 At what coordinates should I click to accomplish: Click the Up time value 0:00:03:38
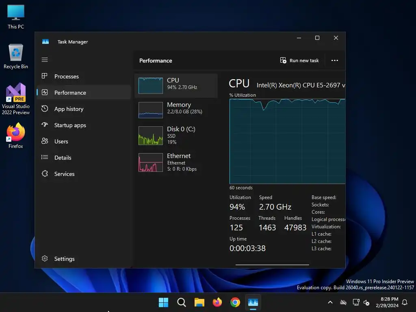click(247, 248)
